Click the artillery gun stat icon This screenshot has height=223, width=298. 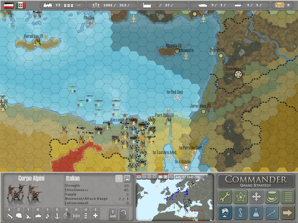click(x=28, y=216)
